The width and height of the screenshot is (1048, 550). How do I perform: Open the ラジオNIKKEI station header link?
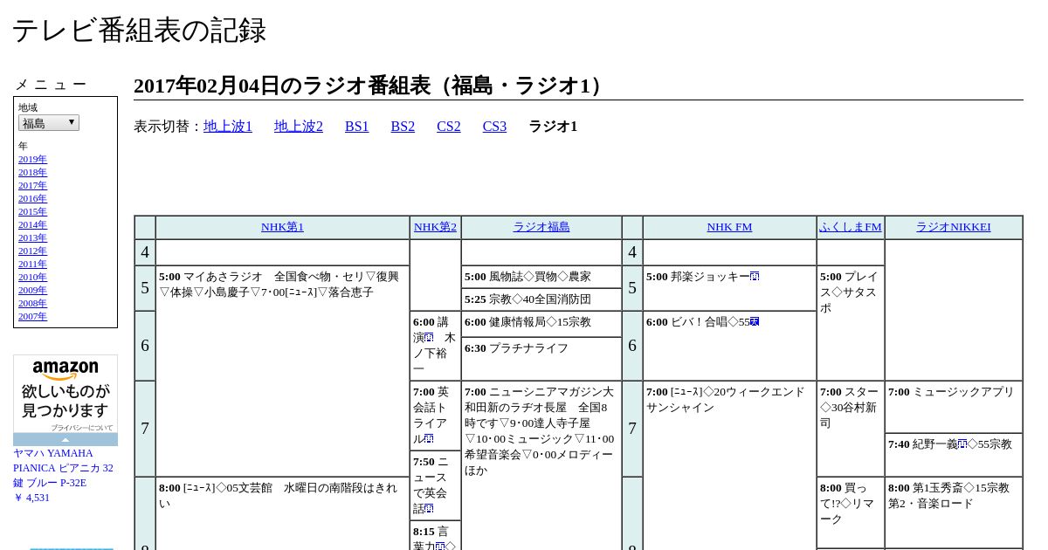(954, 227)
